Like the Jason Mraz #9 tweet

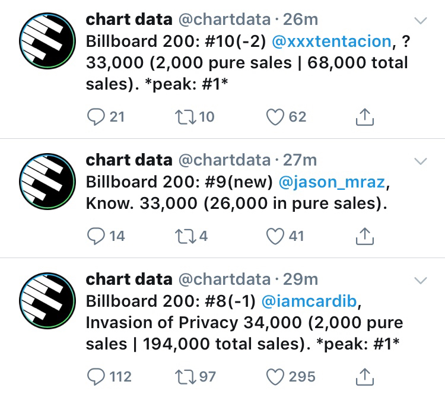point(275,236)
